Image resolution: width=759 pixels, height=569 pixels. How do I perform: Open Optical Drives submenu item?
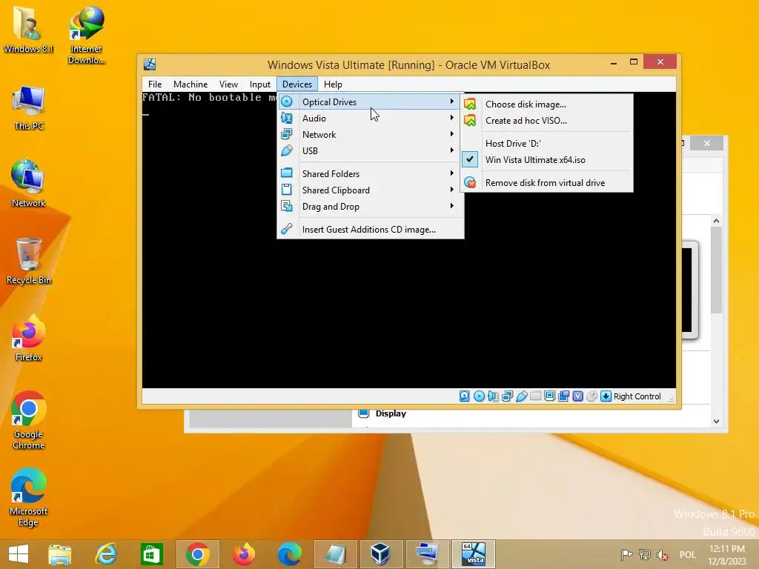tap(371, 102)
